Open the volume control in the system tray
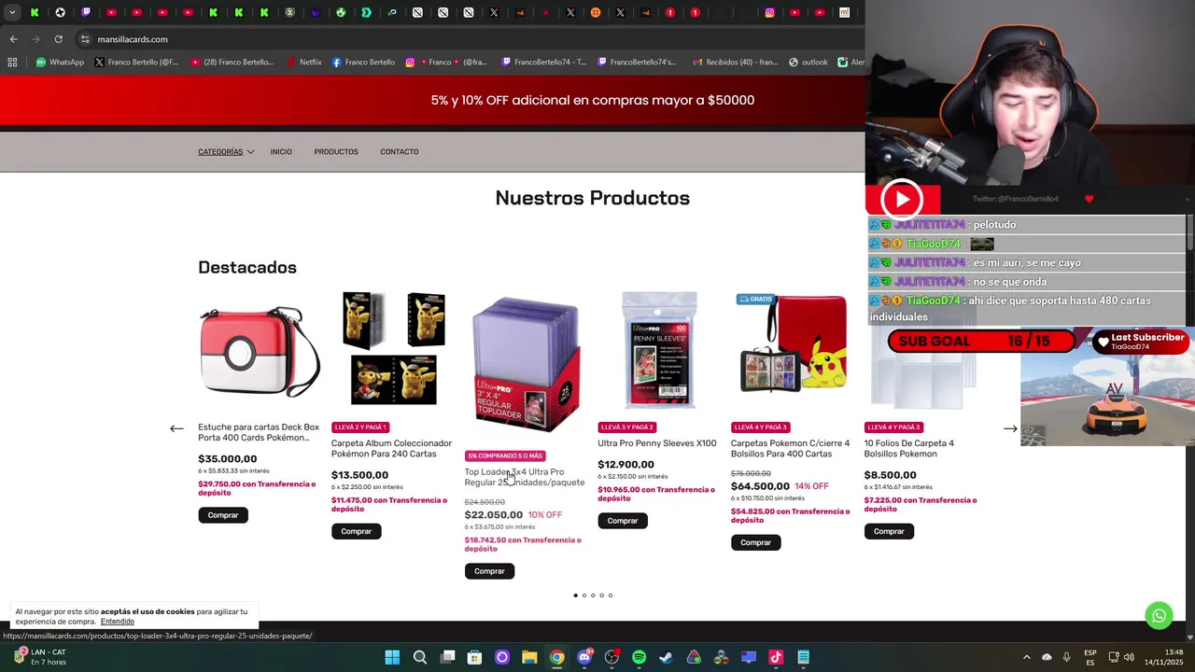The width and height of the screenshot is (1195, 672). (1129, 657)
